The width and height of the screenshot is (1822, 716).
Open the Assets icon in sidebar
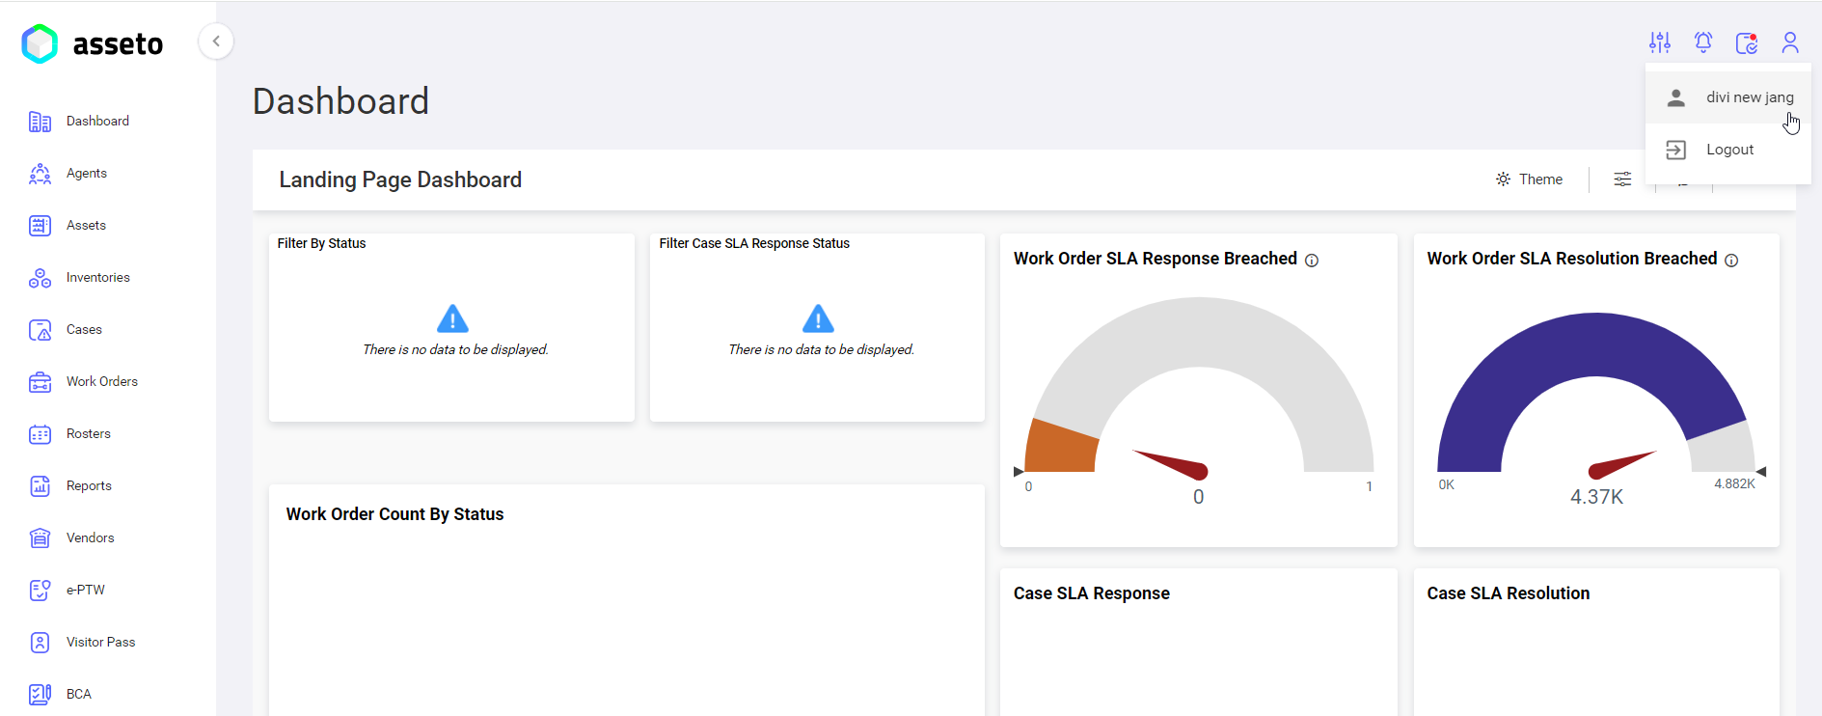click(40, 226)
